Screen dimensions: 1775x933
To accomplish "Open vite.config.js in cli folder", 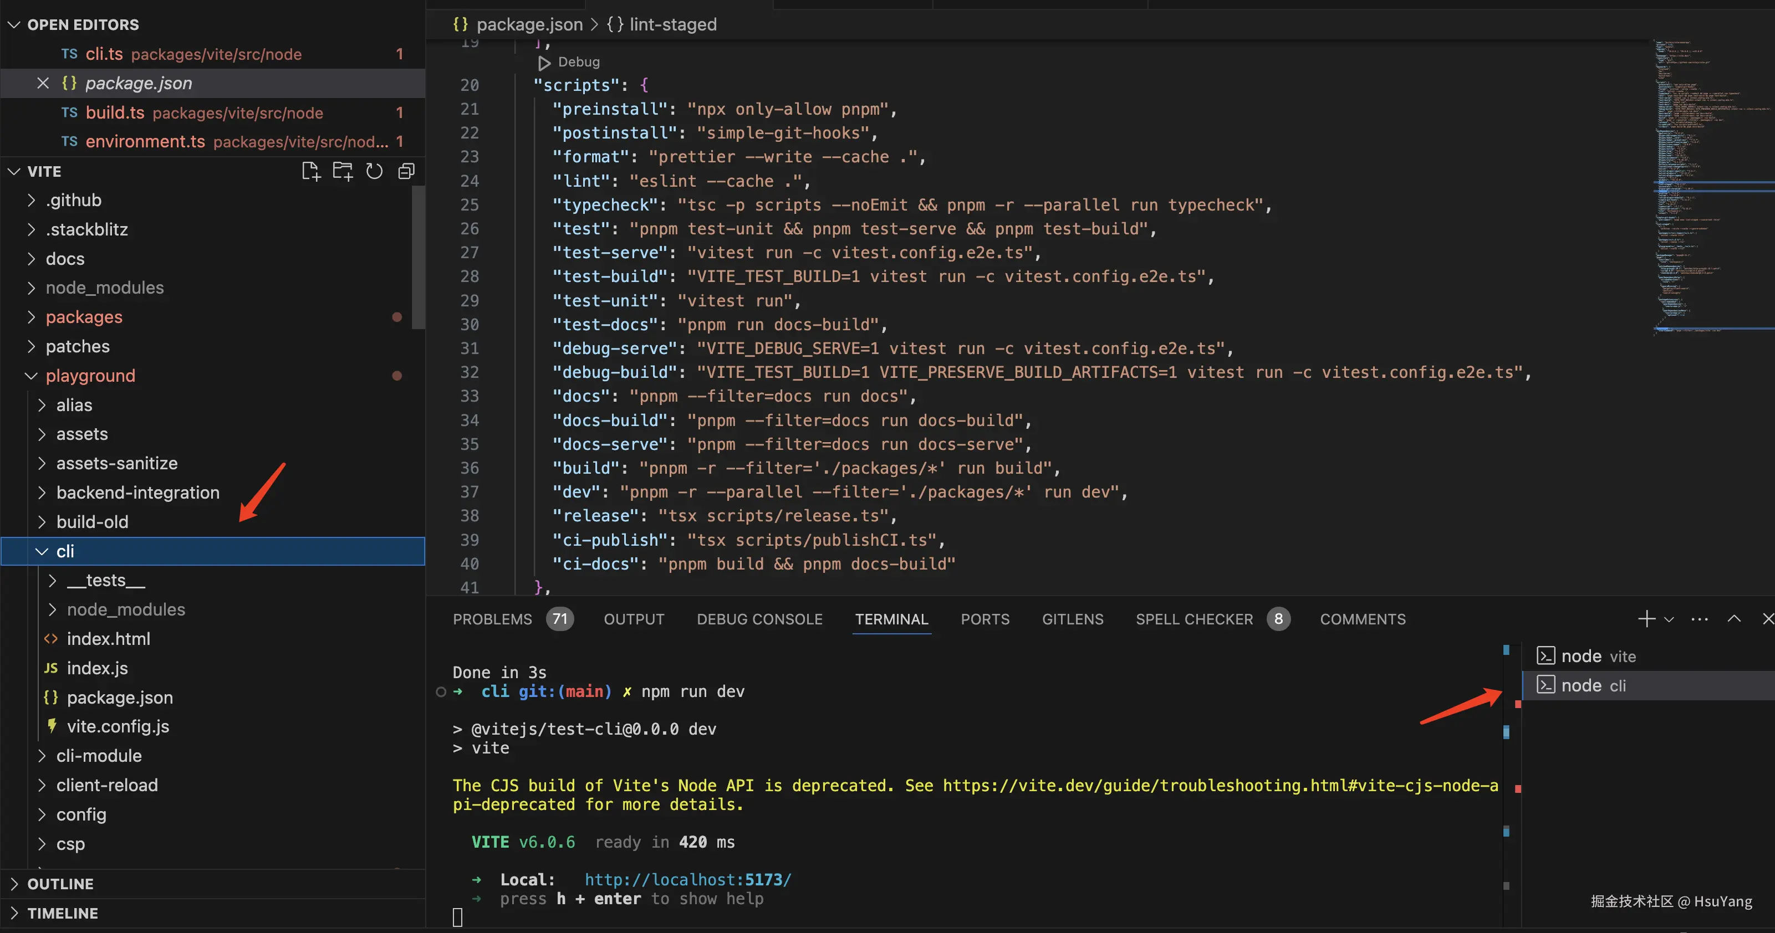I will [x=118, y=726].
